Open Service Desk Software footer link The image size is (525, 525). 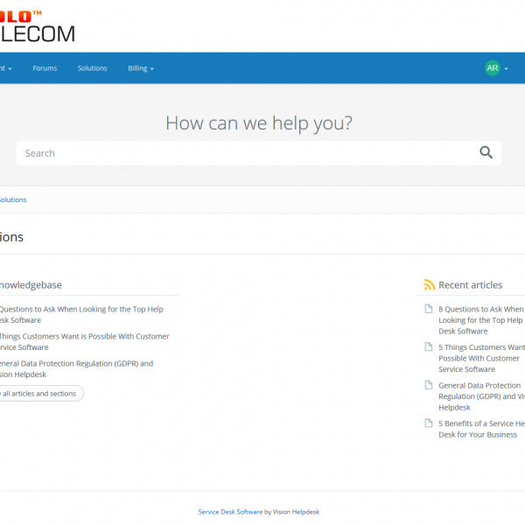pos(230,512)
